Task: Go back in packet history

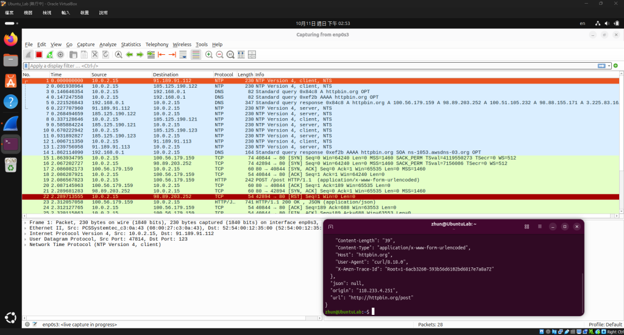Action: 129,55
